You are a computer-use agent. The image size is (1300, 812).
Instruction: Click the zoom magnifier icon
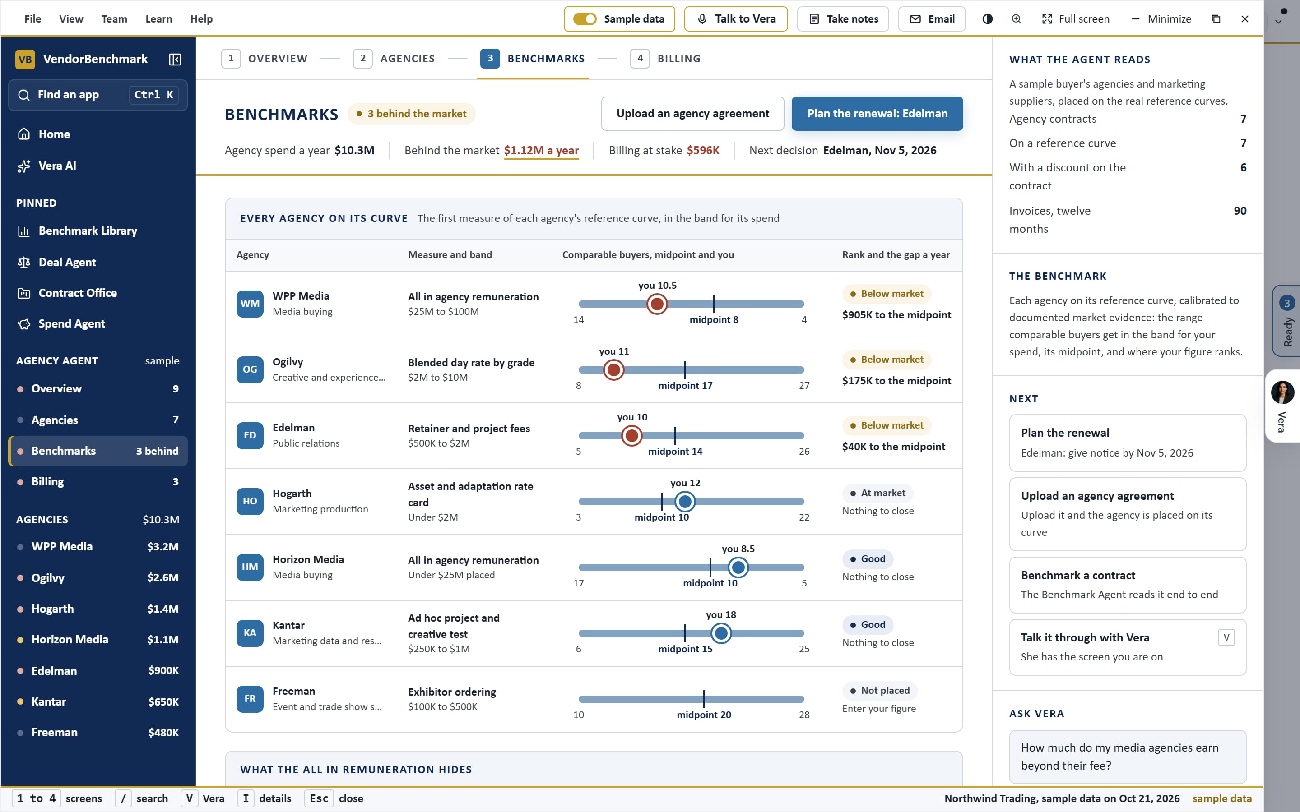[1017, 19]
